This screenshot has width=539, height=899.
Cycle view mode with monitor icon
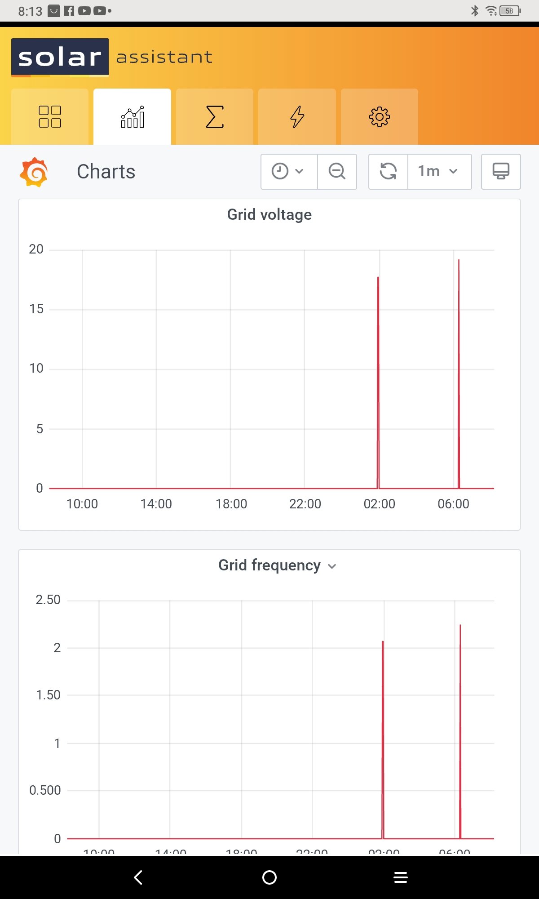coord(501,171)
